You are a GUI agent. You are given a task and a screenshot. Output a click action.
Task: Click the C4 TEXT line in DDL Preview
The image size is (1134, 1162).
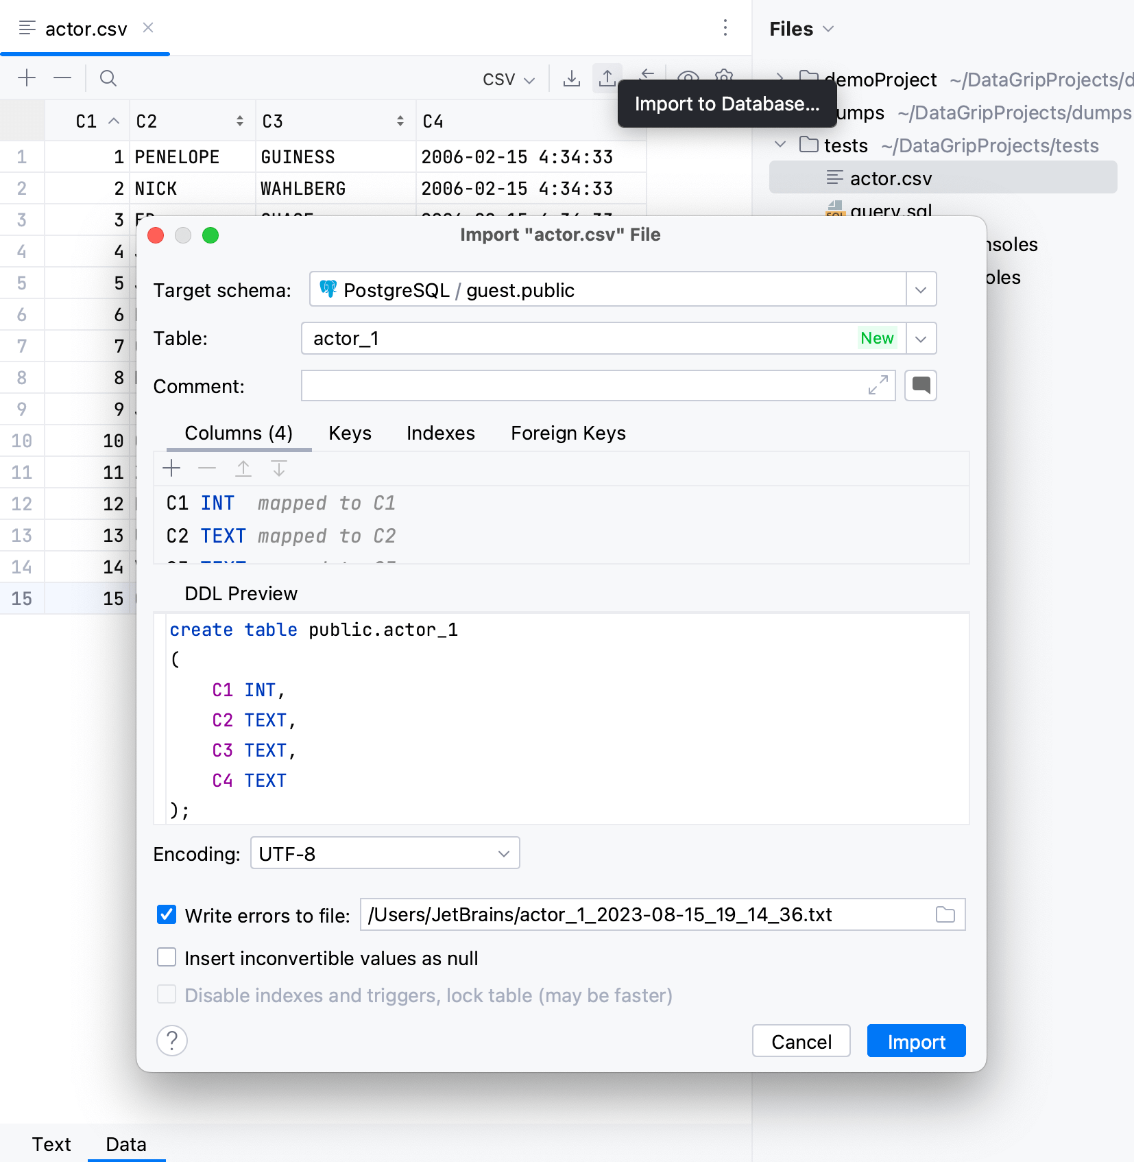[x=250, y=781]
